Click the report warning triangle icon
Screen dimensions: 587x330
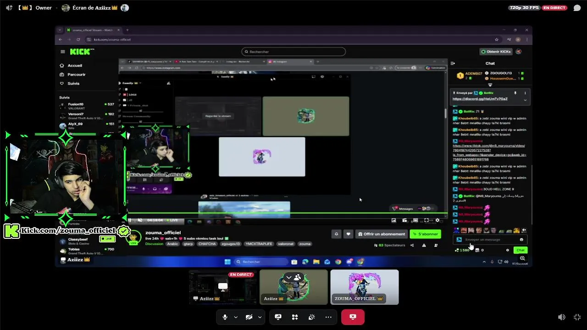424,245
